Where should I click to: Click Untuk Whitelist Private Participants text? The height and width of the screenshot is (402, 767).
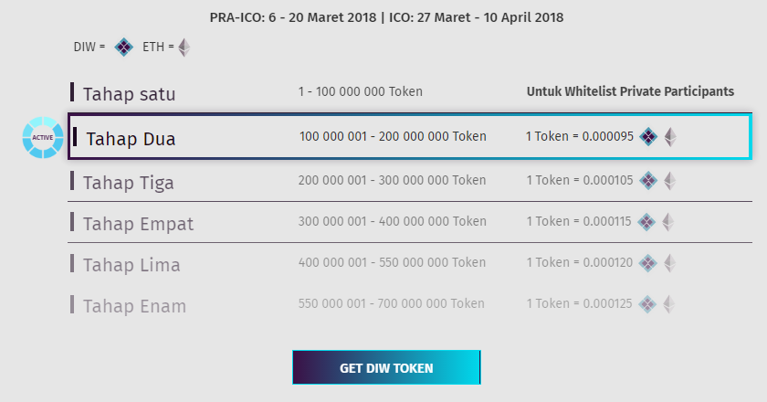coord(630,91)
